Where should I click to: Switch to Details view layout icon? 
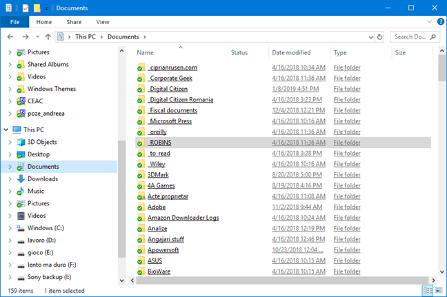[x=428, y=291]
